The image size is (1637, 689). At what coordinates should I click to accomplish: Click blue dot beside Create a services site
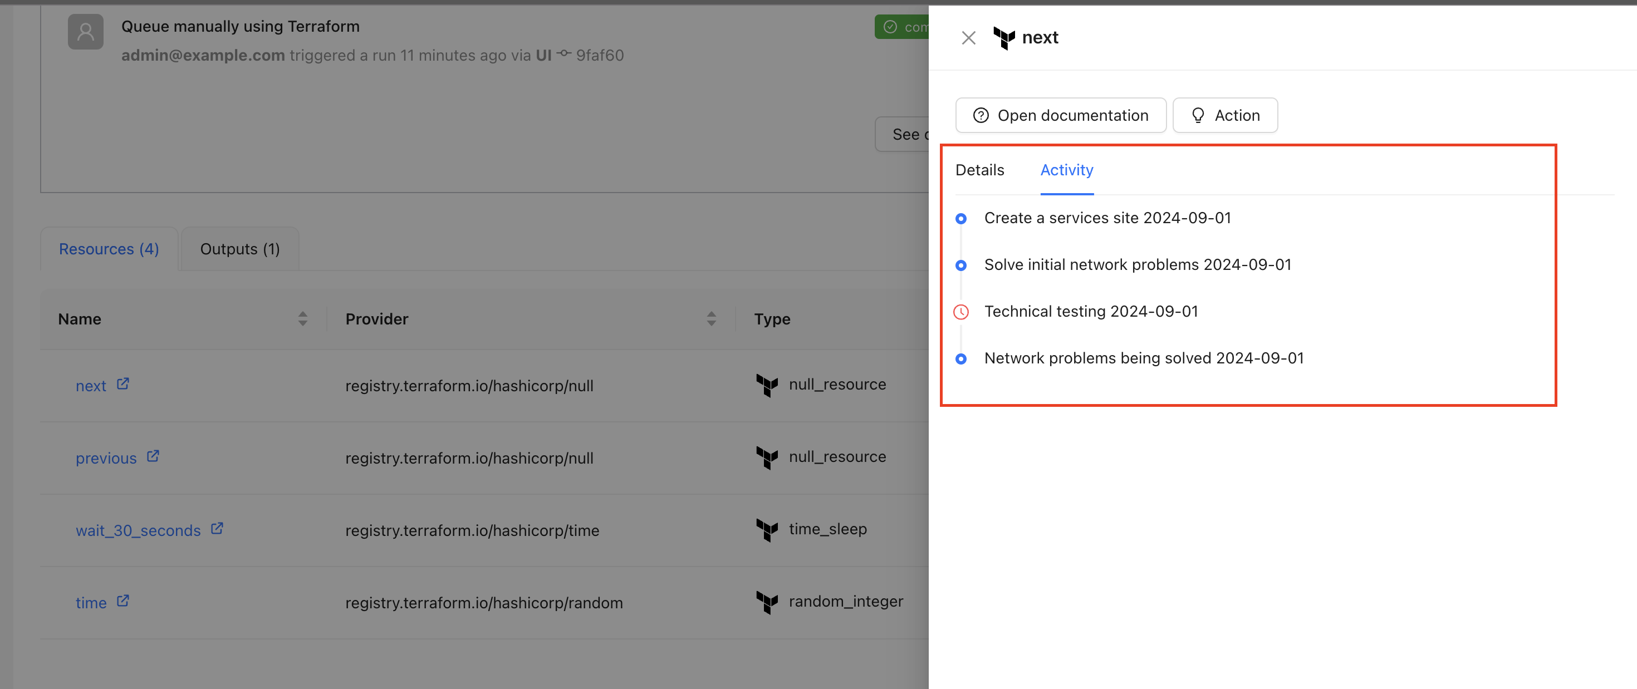tap(961, 219)
